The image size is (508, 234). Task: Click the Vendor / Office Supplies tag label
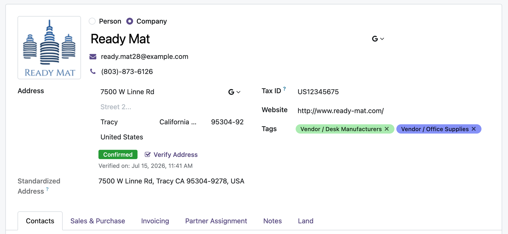point(435,129)
